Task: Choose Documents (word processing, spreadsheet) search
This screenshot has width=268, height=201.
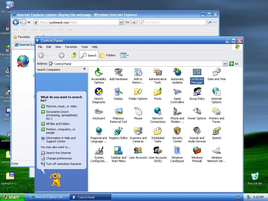Action: (x=59, y=115)
